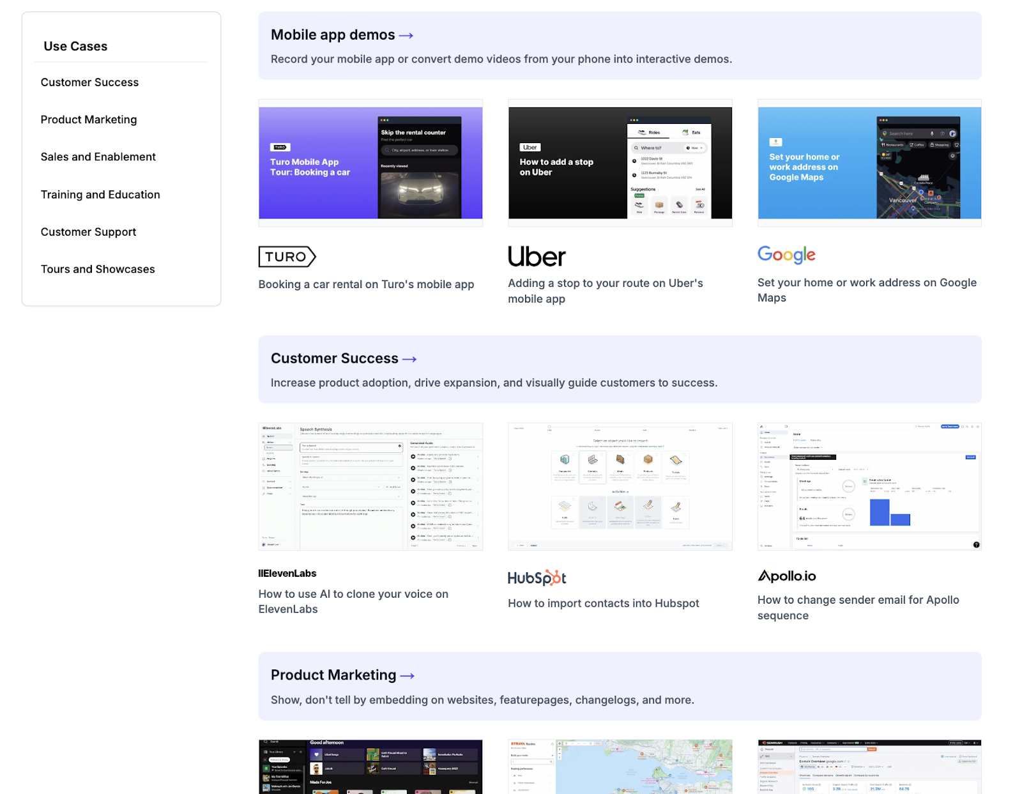Click arrow icon beside Product Marketing heading
Image resolution: width=1022 pixels, height=794 pixels.
408,676
